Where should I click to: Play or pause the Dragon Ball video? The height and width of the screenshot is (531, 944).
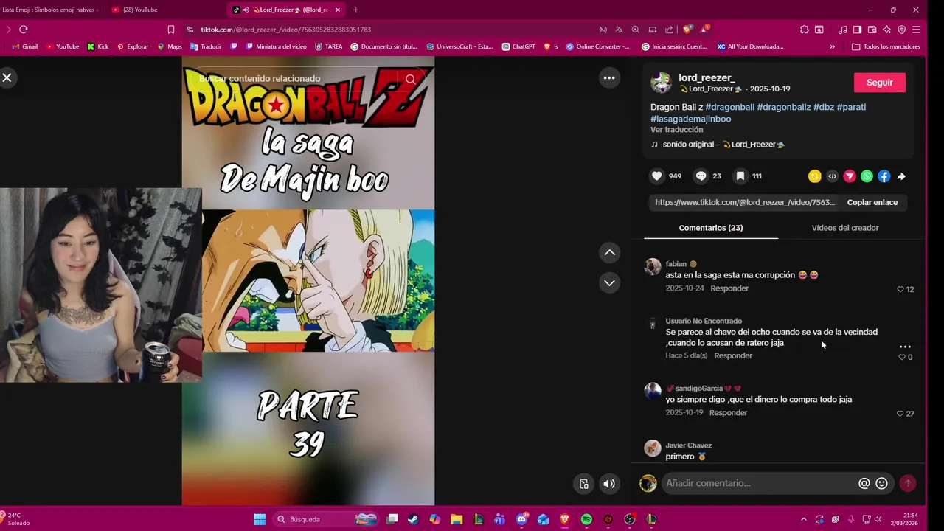pyautogui.click(x=308, y=281)
